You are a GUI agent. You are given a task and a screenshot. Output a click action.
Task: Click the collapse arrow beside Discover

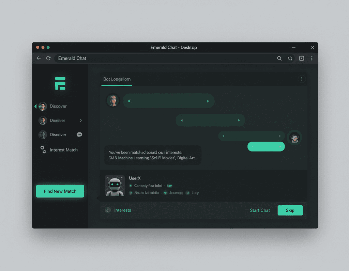tap(35, 106)
